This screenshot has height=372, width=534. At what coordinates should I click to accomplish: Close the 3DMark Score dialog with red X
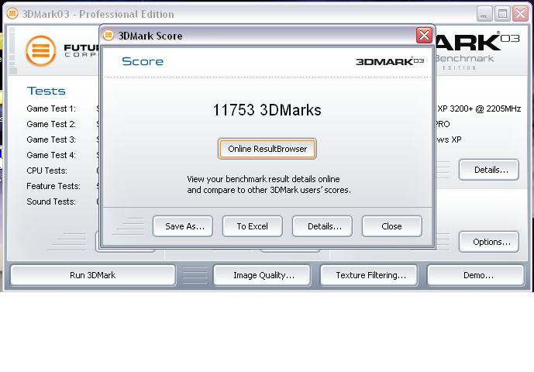click(424, 35)
